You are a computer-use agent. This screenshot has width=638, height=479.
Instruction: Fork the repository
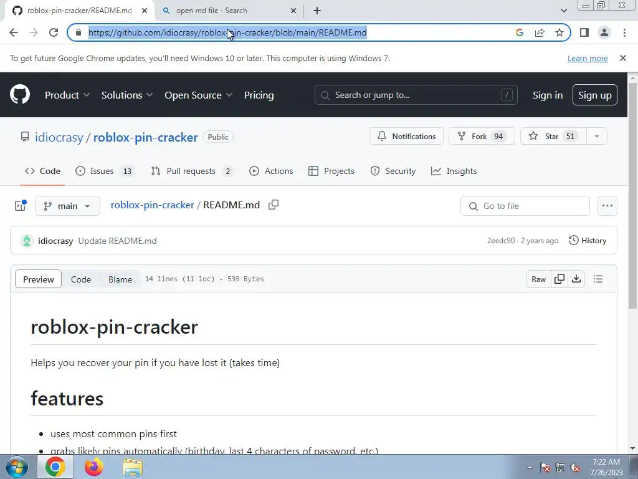(482, 137)
